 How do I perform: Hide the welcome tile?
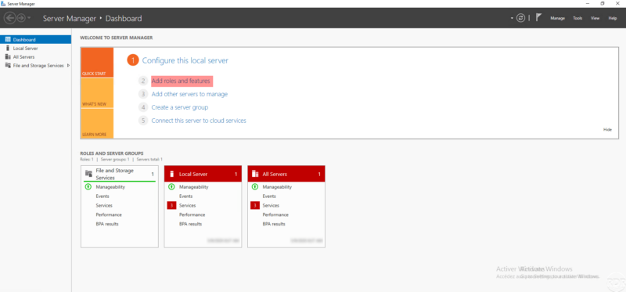click(x=607, y=129)
